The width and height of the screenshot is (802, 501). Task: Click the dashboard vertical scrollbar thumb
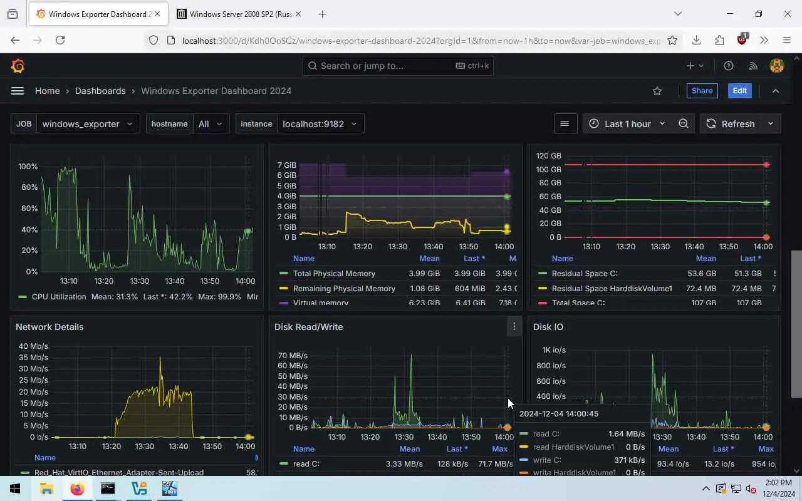coord(796,324)
